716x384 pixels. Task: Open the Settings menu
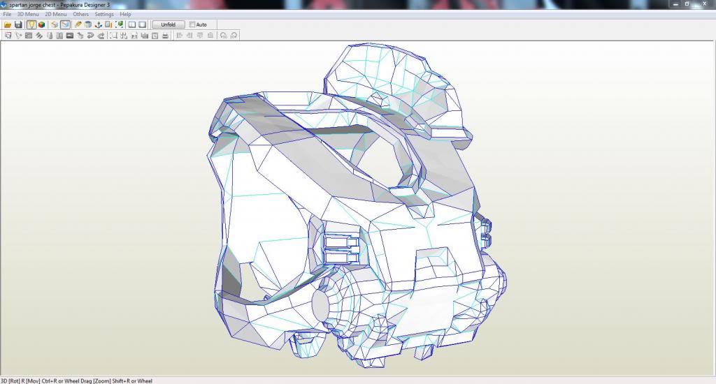[104, 14]
